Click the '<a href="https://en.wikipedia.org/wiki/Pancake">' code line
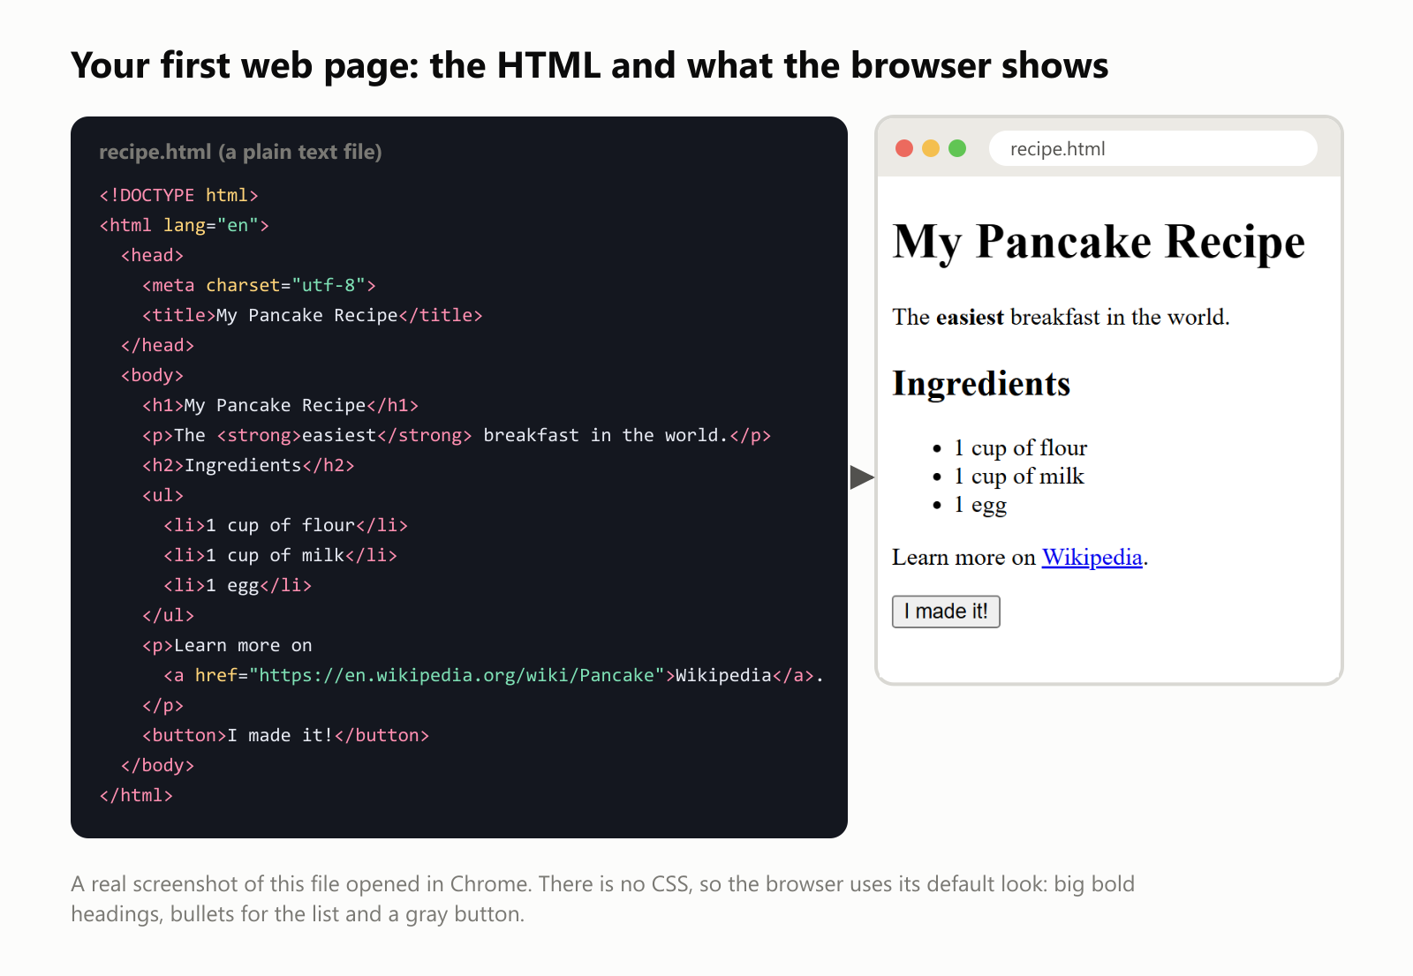1413x976 pixels. [494, 675]
